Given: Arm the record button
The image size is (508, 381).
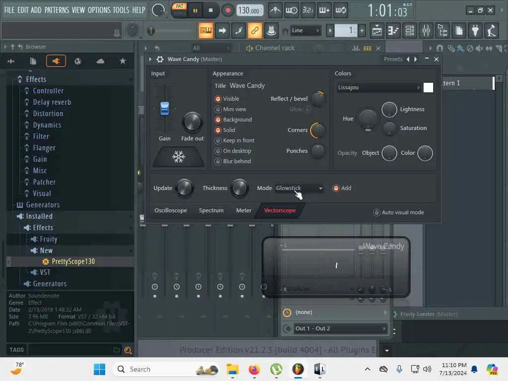Looking at the screenshot, I should [x=228, y=10].
